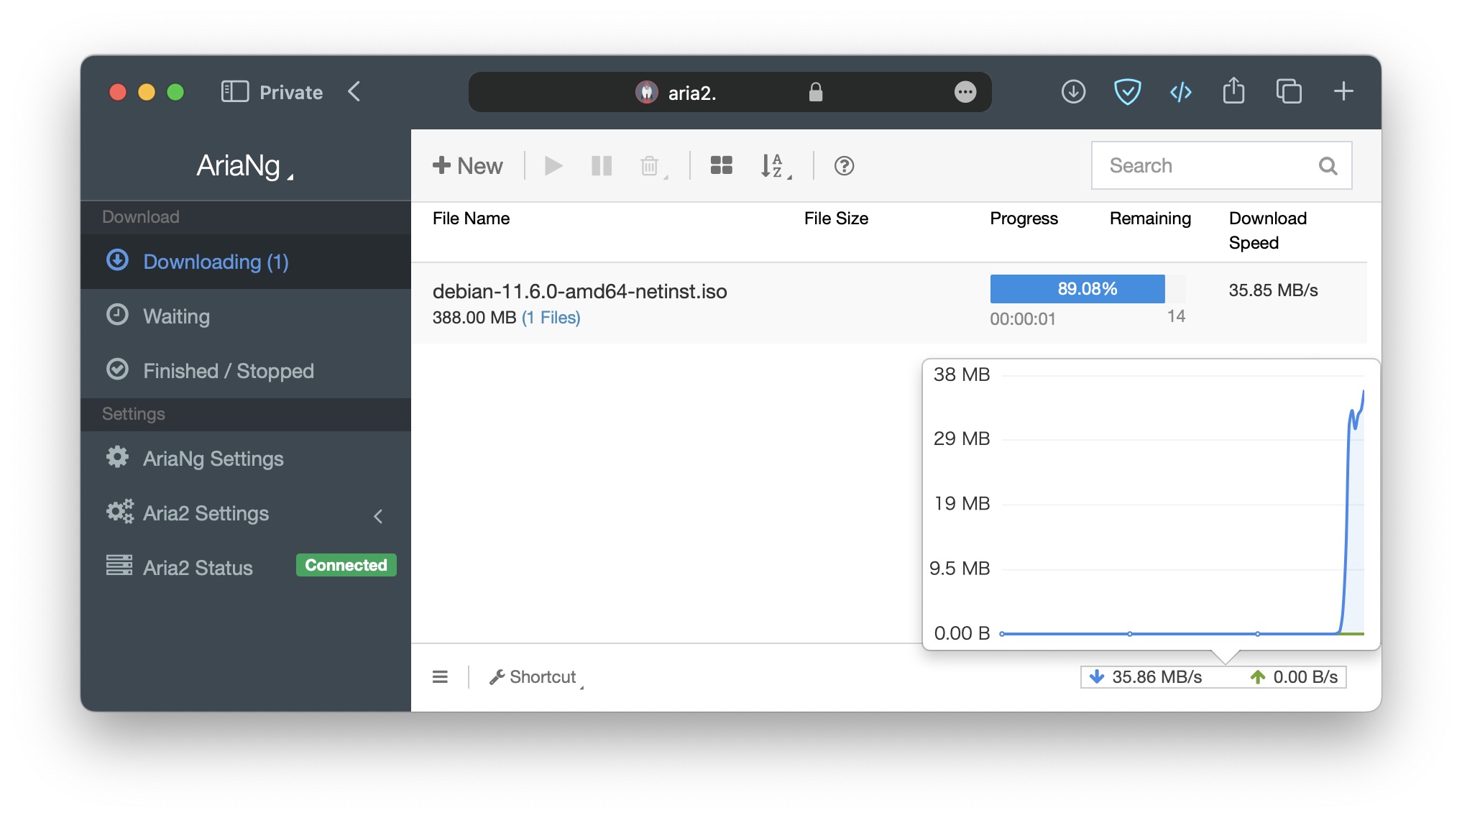
Task: Click the New download button
Action: click(467, 166)
